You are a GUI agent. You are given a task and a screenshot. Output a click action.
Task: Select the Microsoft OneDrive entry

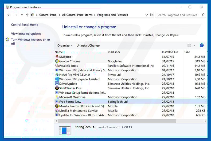click(131, 97)
